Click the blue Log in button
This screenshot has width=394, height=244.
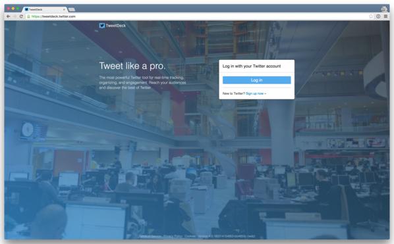pos(256,80)
